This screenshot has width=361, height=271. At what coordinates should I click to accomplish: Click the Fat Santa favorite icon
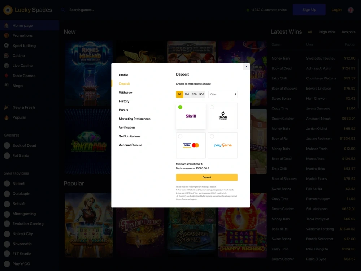(x=7, y=155)
